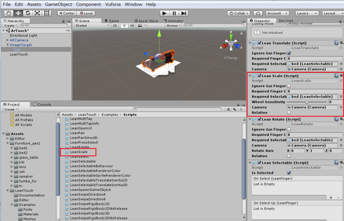Open the Layers dropdown
The height and width of the screenshot is (221, 344).
coord(307,13)
